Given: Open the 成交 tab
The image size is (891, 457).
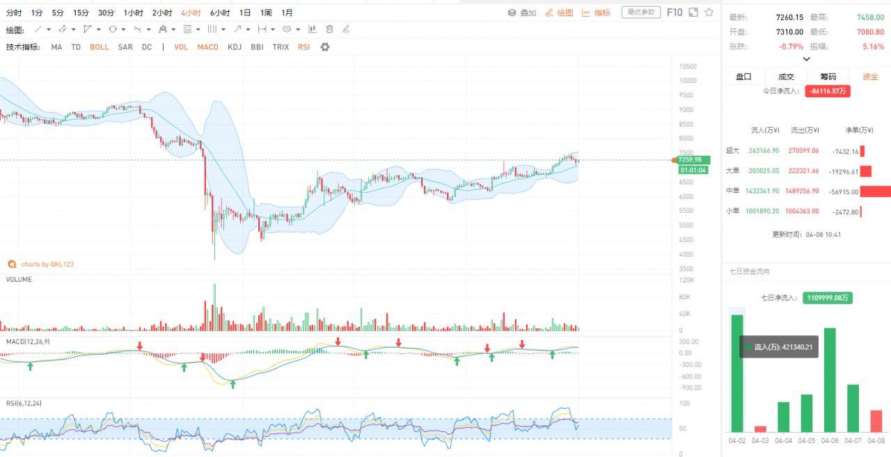Looking at the screenshot, I should (786, 77).
